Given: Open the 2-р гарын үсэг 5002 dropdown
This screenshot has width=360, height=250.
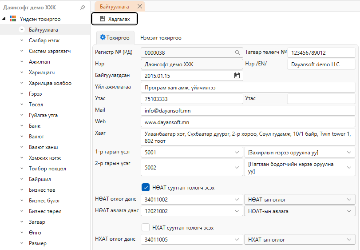Looking at the screenshot, I should [237, 167].
